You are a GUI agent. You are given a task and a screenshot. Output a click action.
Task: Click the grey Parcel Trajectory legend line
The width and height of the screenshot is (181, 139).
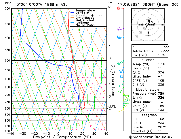[72, 15]
